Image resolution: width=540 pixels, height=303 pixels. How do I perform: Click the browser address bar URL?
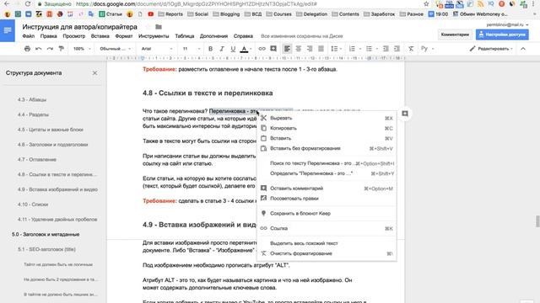[197, 4]
